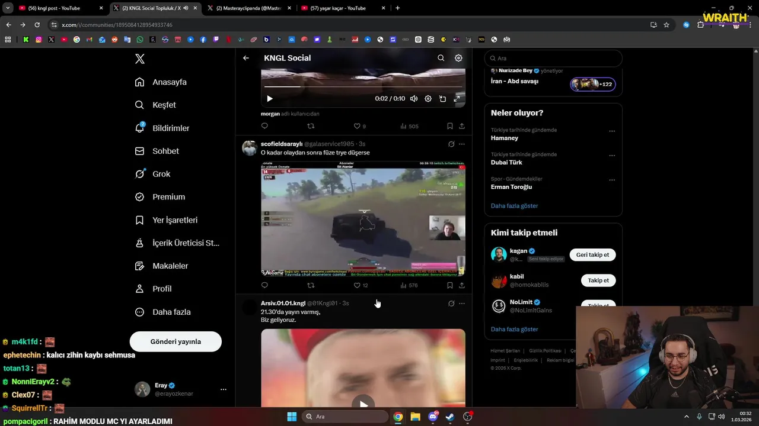
Task: Play the top video
Action: pyautogui.click(x=270, y=99)
